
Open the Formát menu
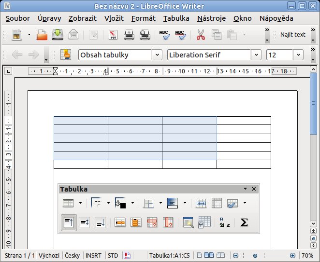coord(143,18)
